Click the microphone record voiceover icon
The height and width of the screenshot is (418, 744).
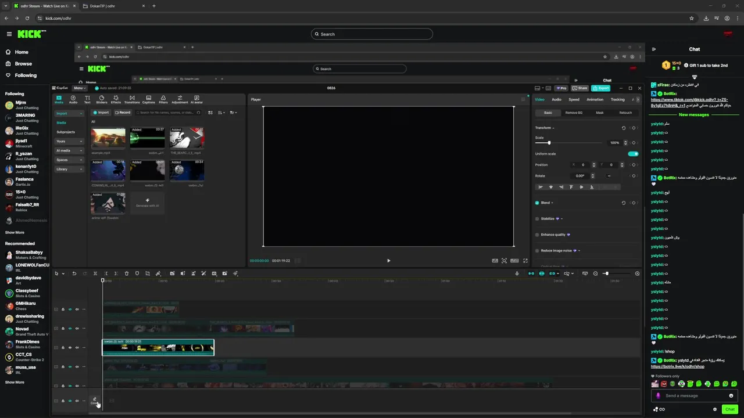517,273
